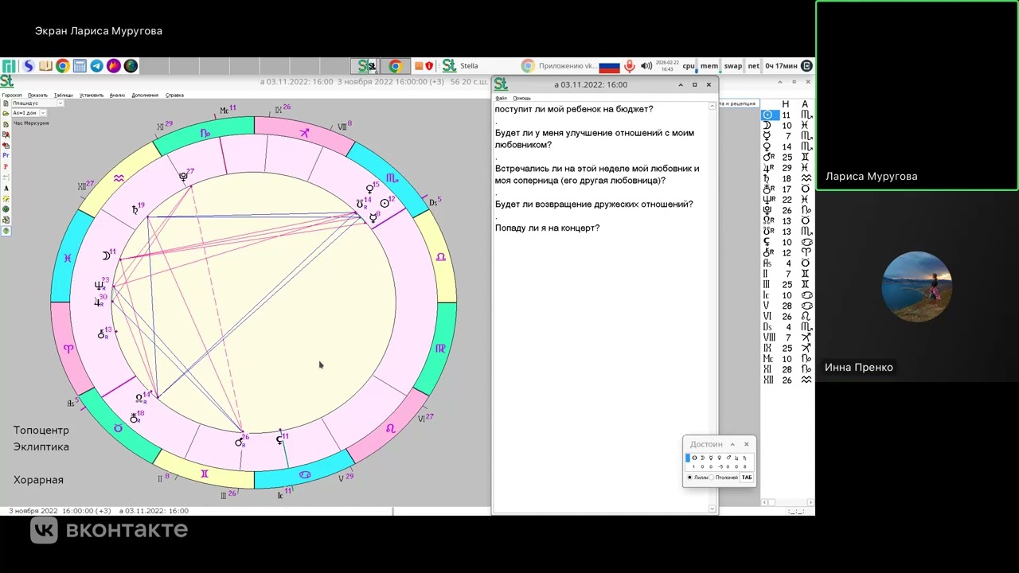Open the Плацидус house system dropdown
This screenshot has height=573, width=1019.
tap(37, 103)
